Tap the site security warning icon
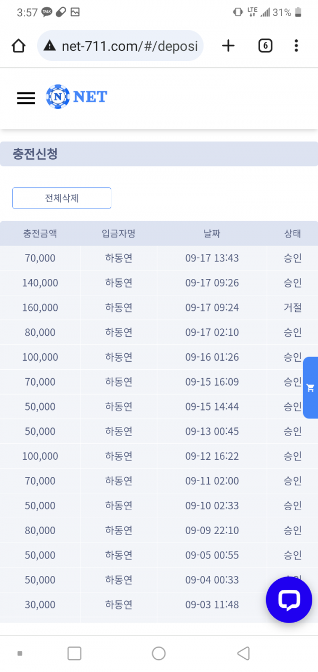Viewport: 318px width, 672px height. tap(50, 46)
